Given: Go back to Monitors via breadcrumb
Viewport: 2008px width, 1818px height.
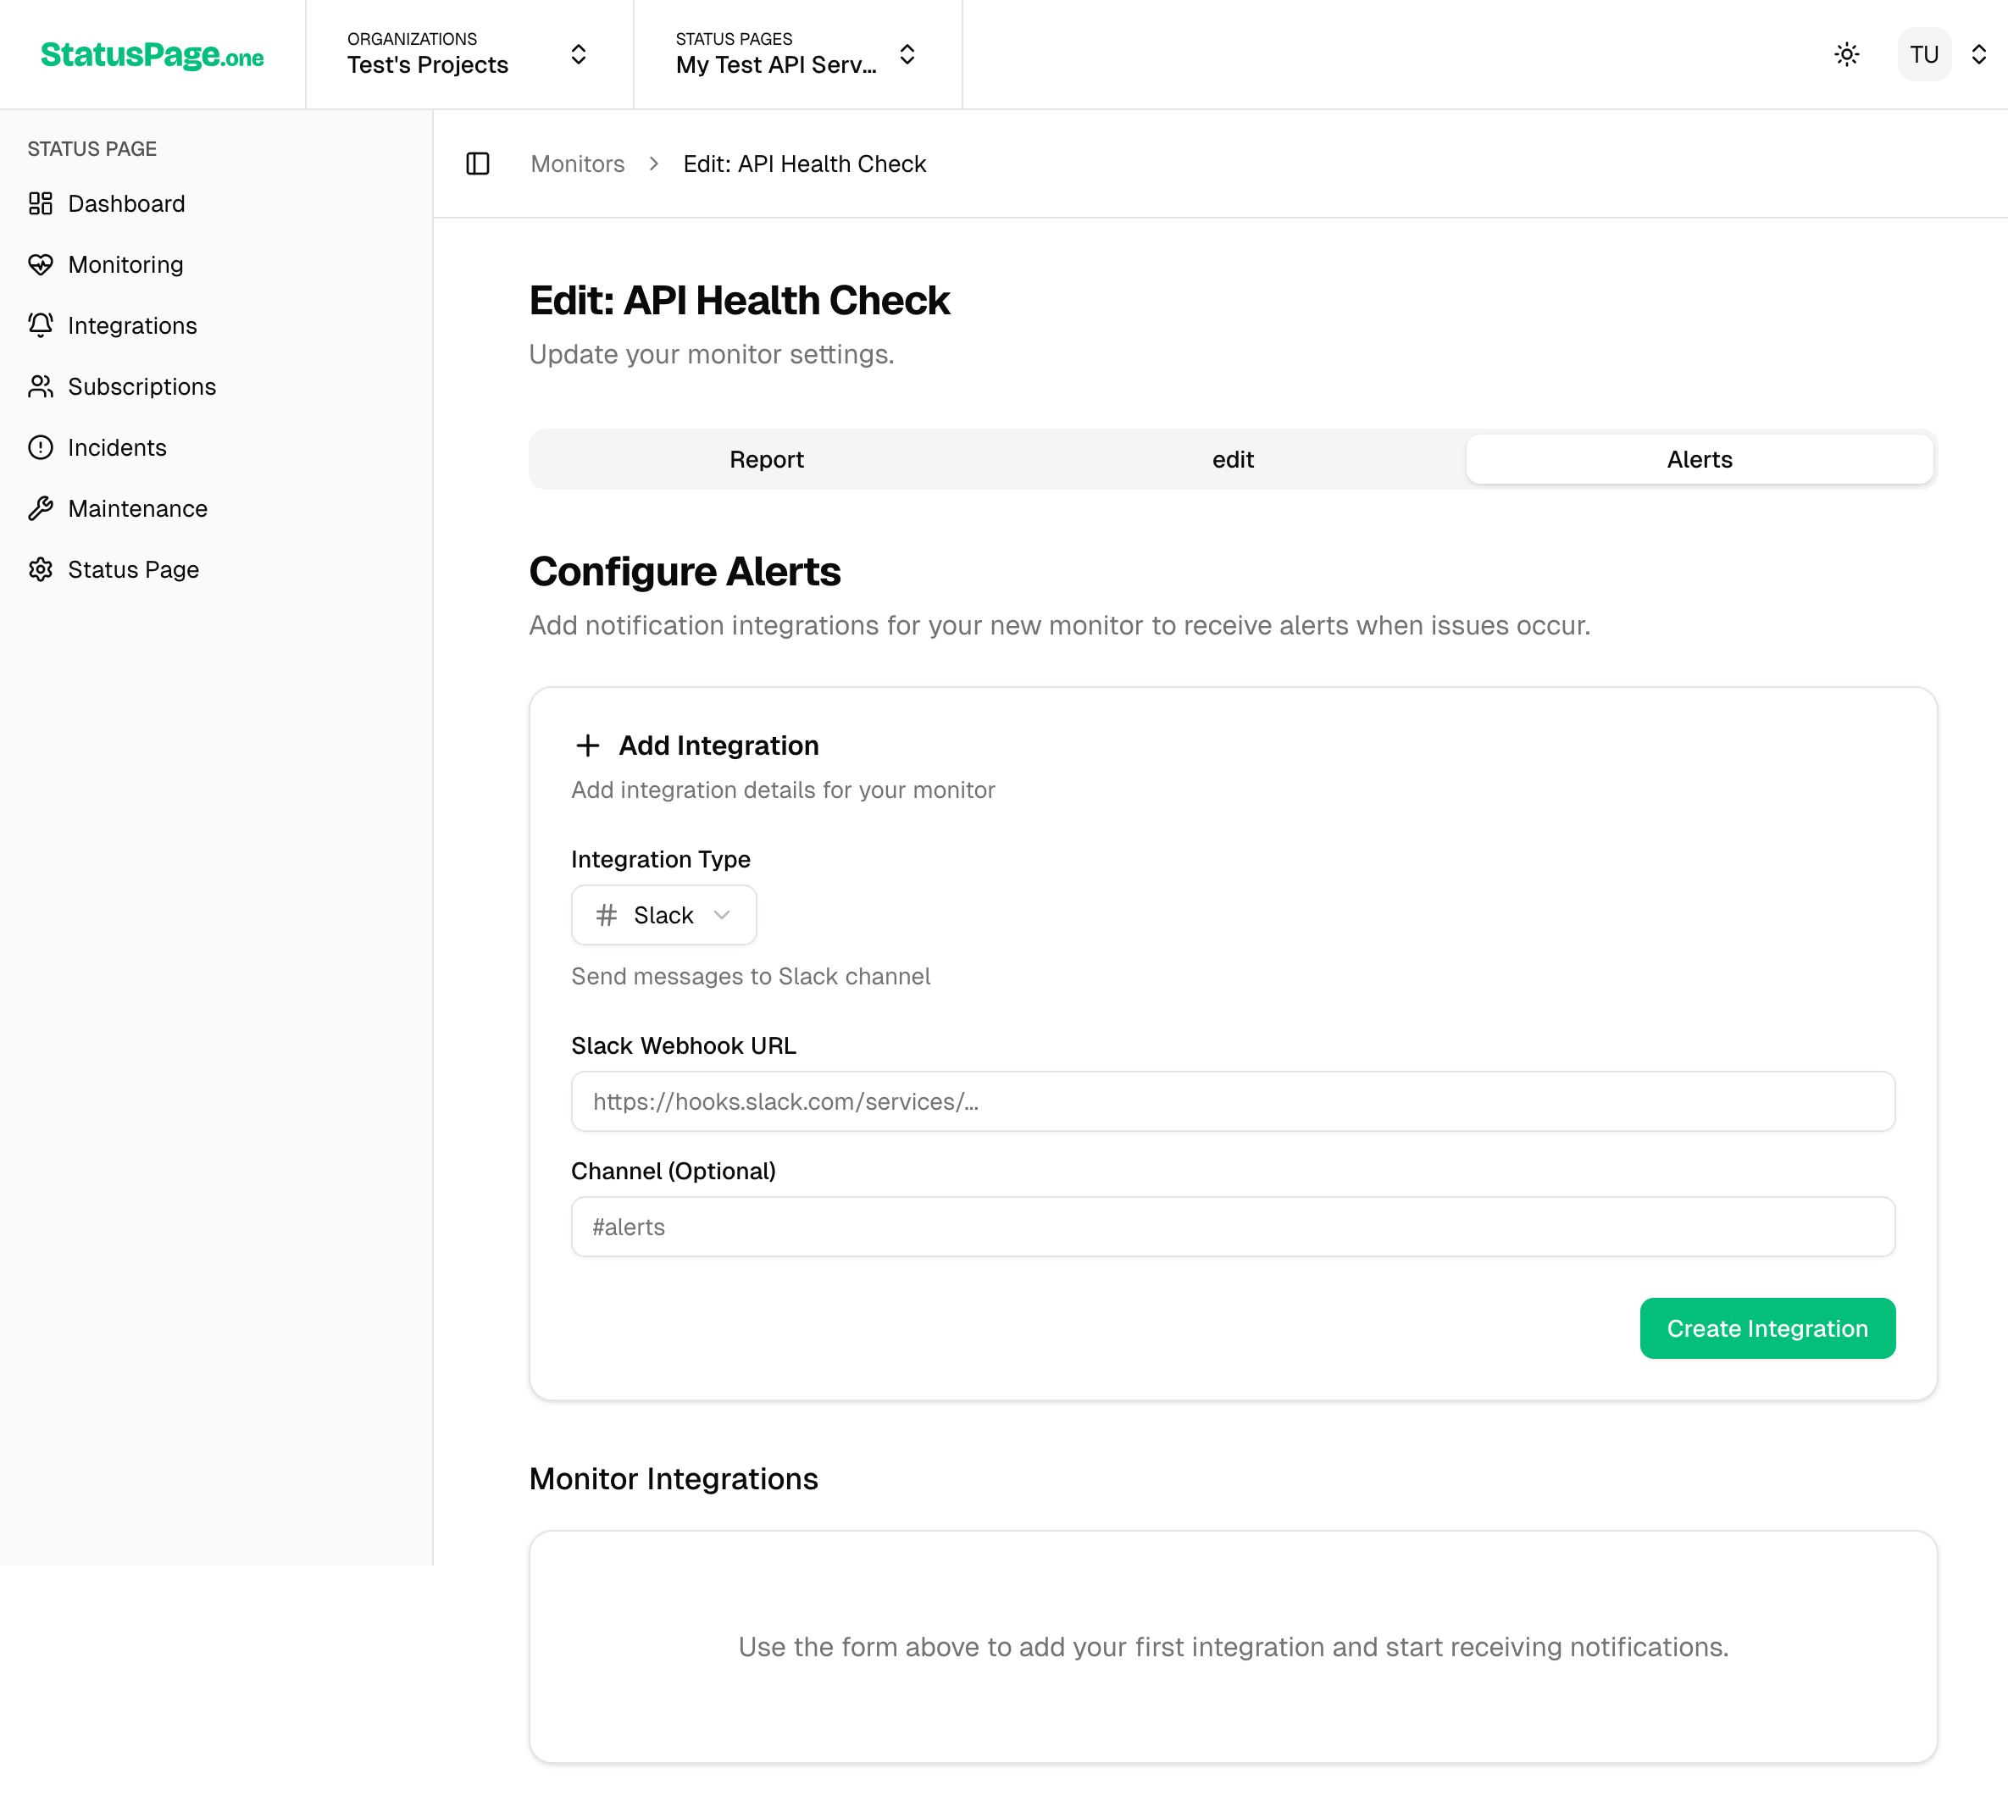Looking at the screenshot, I should [x=578, y=164].
